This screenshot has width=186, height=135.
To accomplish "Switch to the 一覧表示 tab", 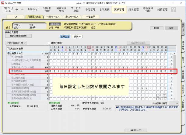I will point(90,17).
